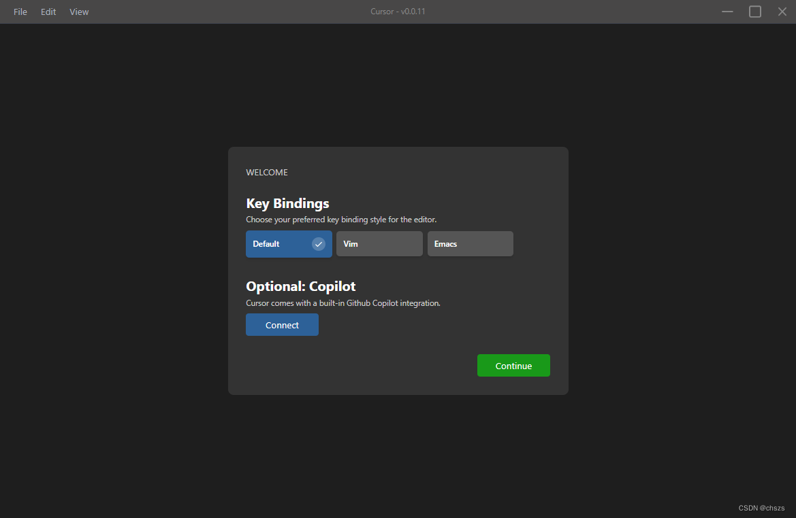Select the Default key binding option
This screenshot has height=518, width=796.
click(x=289, y=244)
